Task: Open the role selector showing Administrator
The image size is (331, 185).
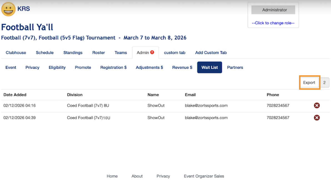Action: pyautogui.click(x=273, y=10)
